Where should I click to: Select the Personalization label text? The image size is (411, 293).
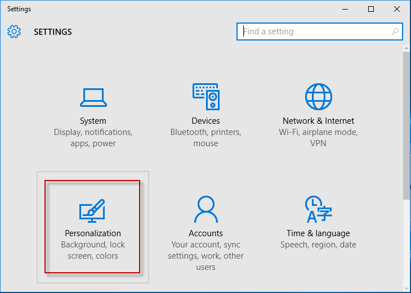(x=93, y=233)
